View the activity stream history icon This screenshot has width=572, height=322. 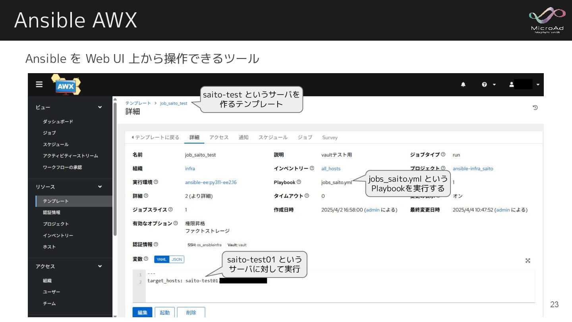[535, 107]
